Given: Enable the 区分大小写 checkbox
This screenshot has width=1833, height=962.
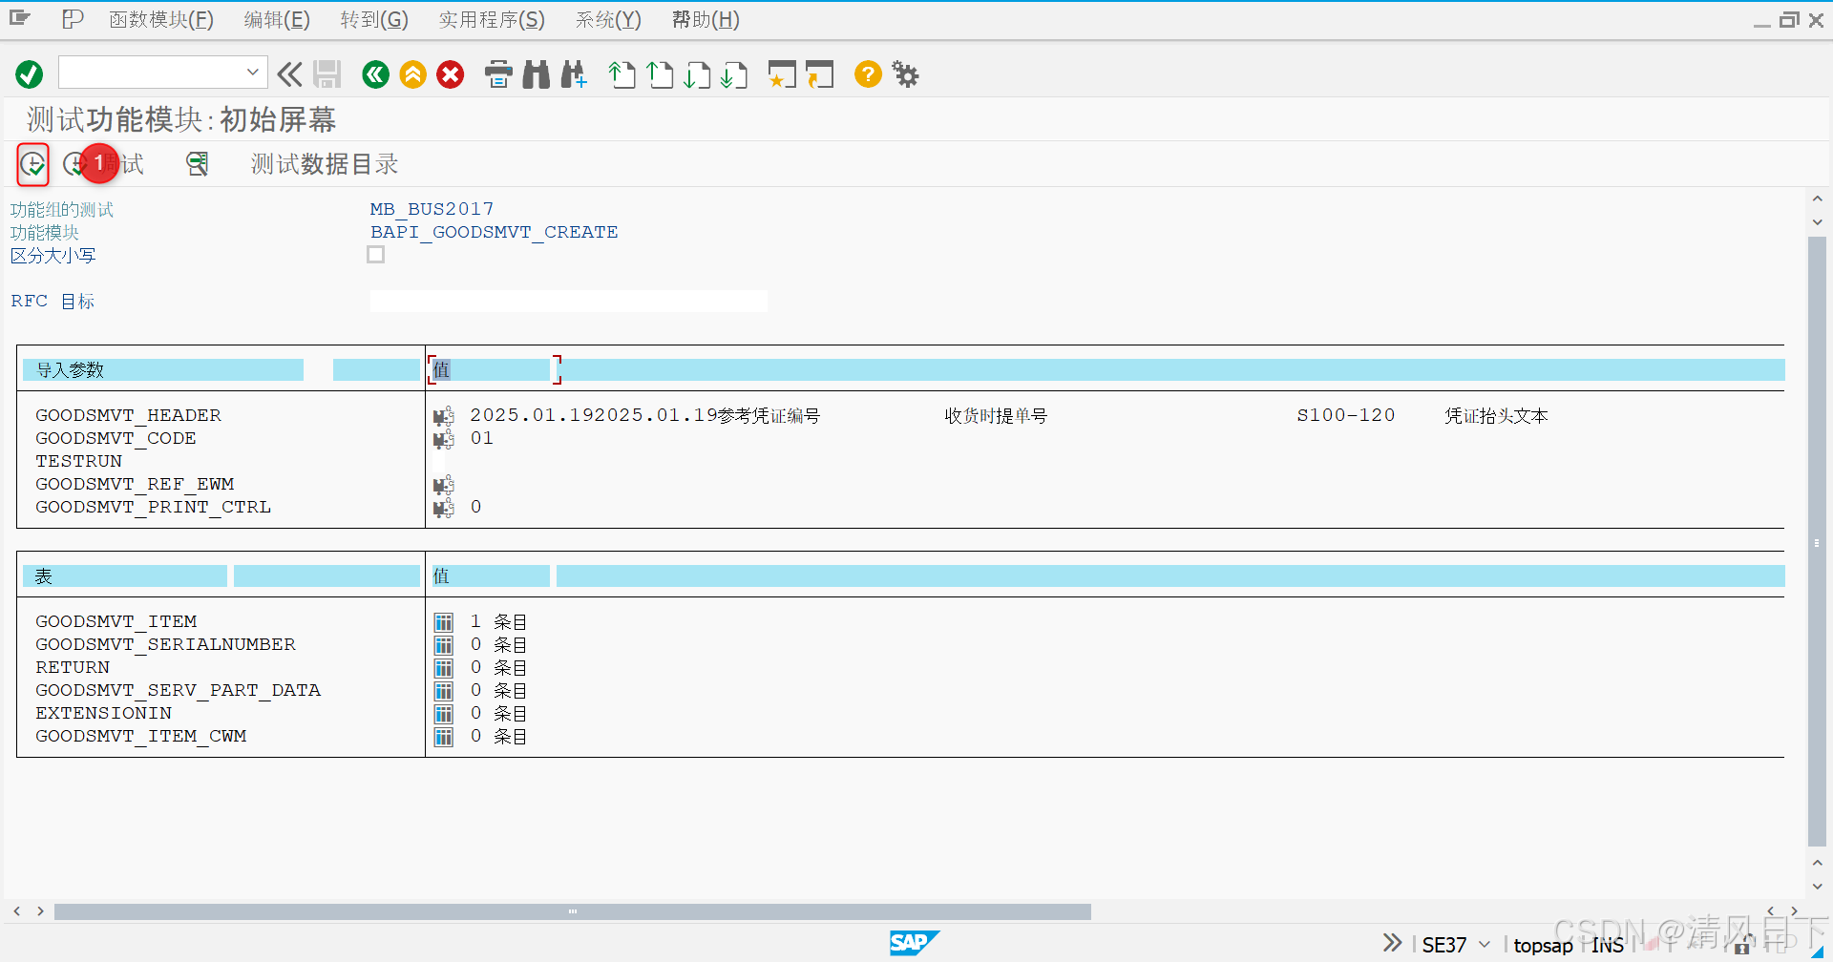Looking at the screenshot, I should [375, 254].
